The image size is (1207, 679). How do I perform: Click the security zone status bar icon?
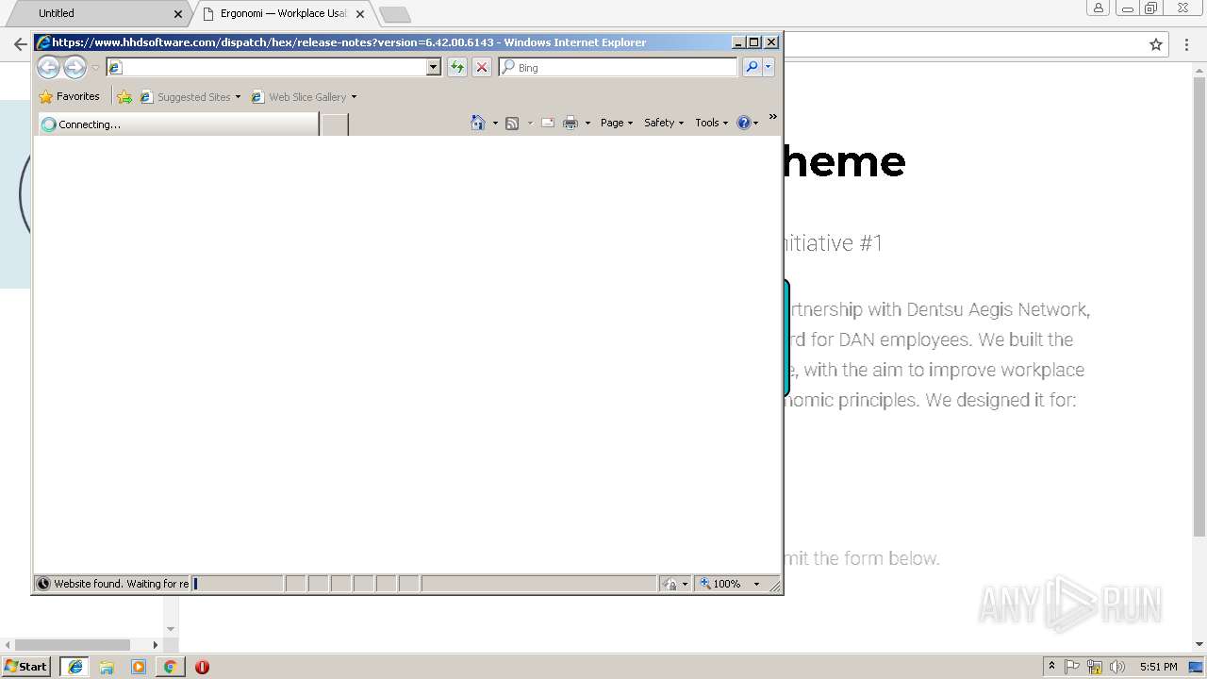coord(670,584)
